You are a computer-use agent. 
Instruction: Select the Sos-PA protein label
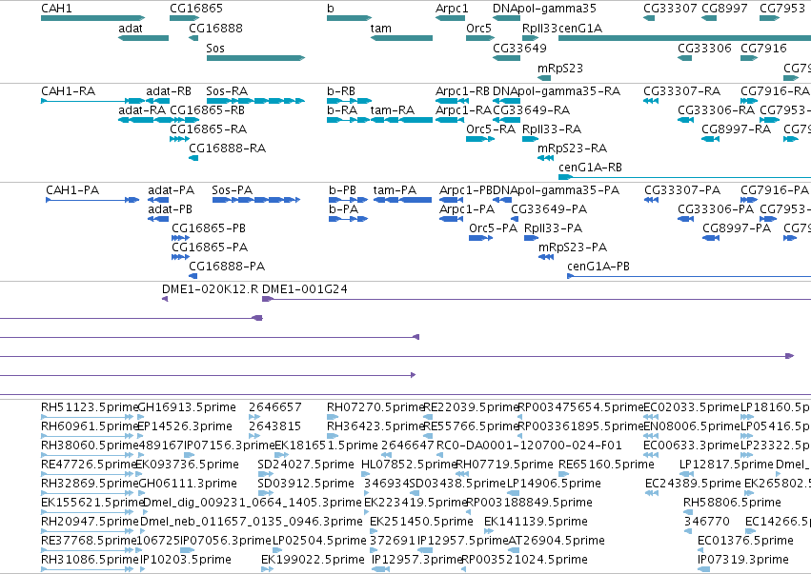[x=233, y=190]
